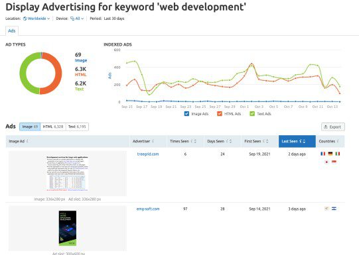Select the Text 6,195 ads tab
Screen dimensions: 359x255
[x=77, y=127]
